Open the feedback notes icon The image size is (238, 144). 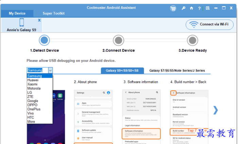(207, 8)
